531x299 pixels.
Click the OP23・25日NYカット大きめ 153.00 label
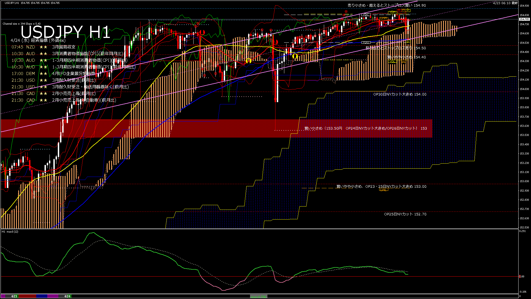click(381, 187)
